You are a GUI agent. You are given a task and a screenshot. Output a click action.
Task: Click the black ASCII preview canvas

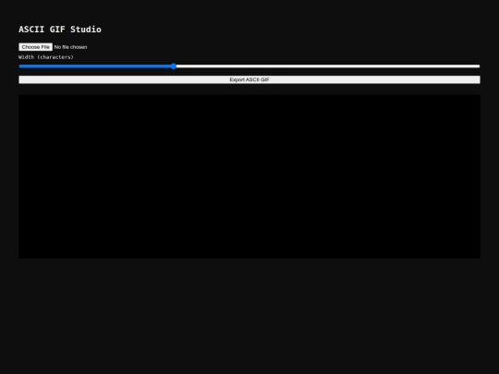click(249, 176)
